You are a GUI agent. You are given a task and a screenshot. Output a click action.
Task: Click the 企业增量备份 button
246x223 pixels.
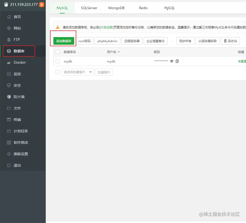[x=156, y=41]
